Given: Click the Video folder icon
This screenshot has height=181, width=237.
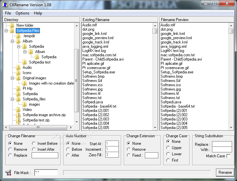Looking at the screenshot, I should (18, 110).
